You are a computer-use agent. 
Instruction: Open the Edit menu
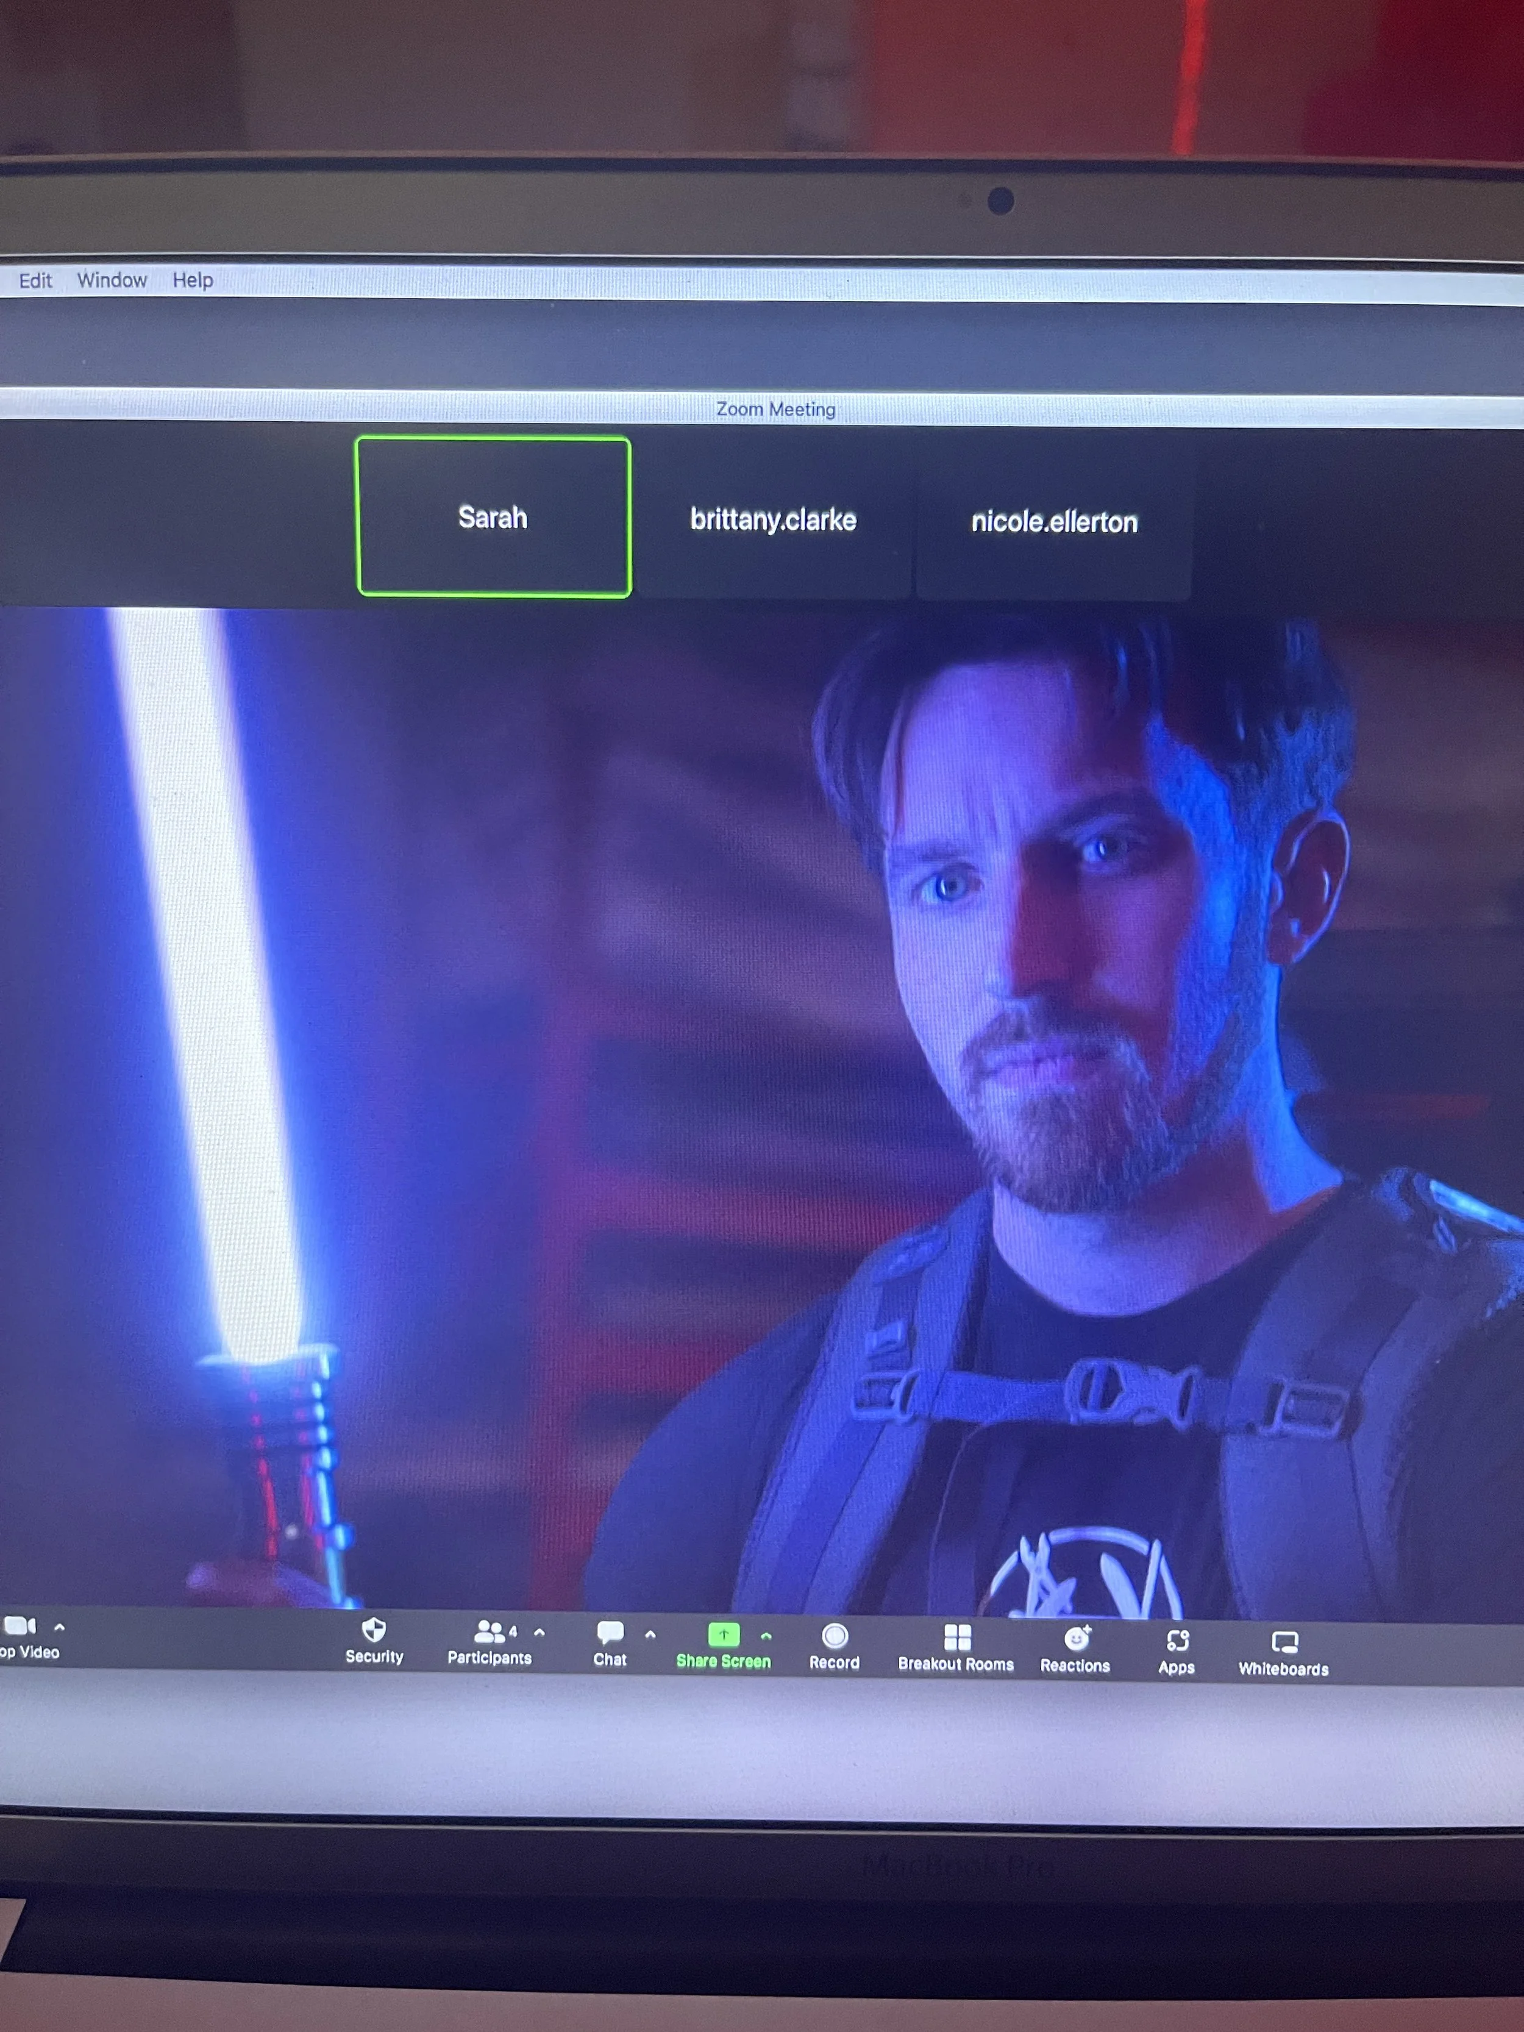36,280
